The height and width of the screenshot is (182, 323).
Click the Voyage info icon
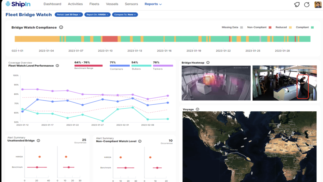[x=198, y=109]
